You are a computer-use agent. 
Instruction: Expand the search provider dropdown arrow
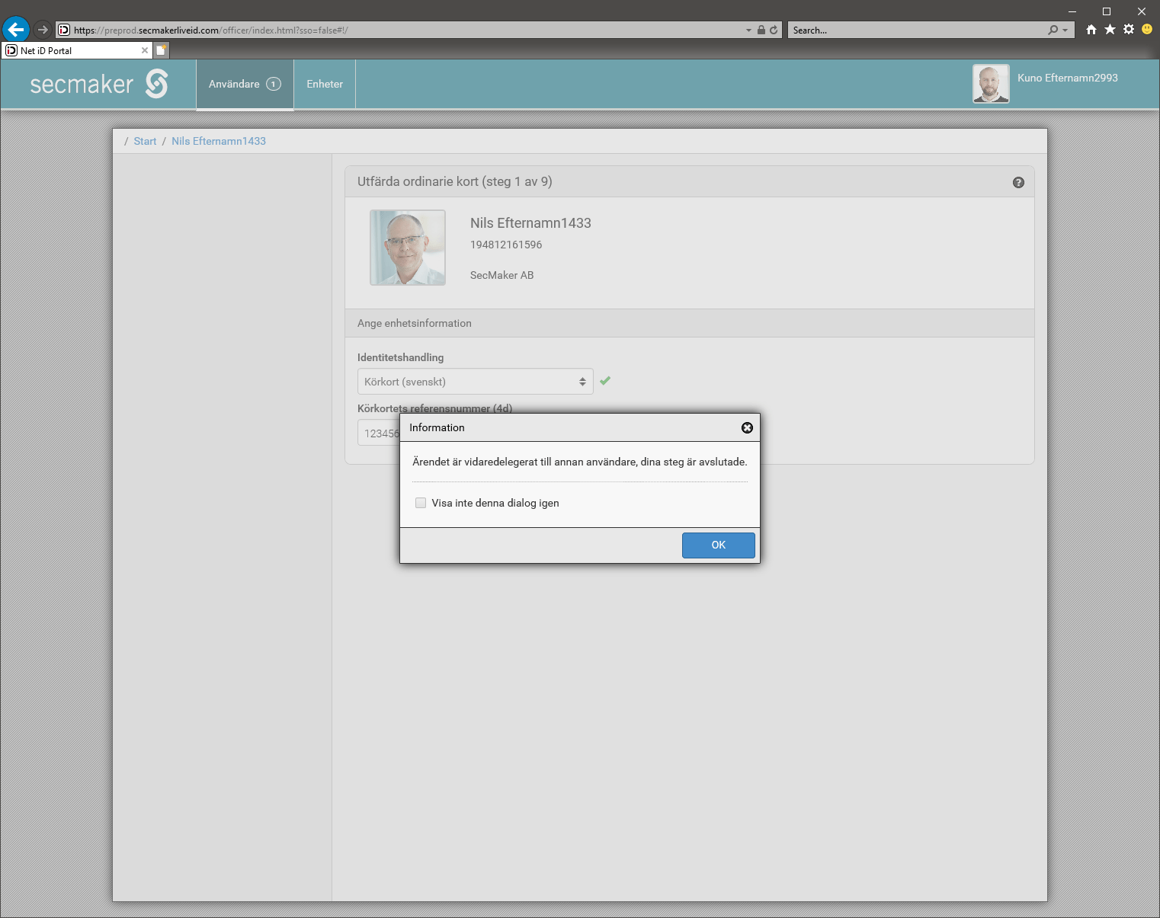click(x=1065, y=30)
